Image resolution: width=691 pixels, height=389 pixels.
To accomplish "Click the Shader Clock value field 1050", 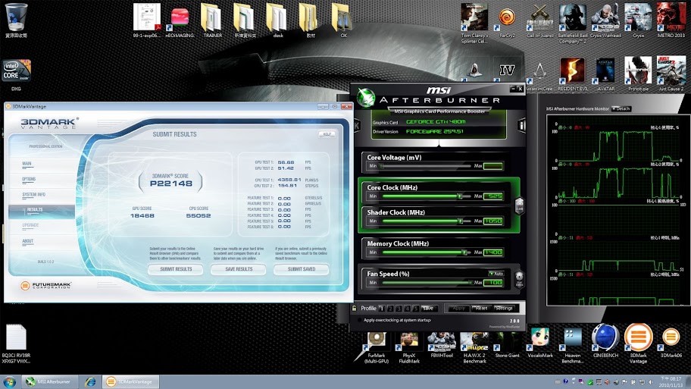I will pyautogui.click(x=493, y=221).
